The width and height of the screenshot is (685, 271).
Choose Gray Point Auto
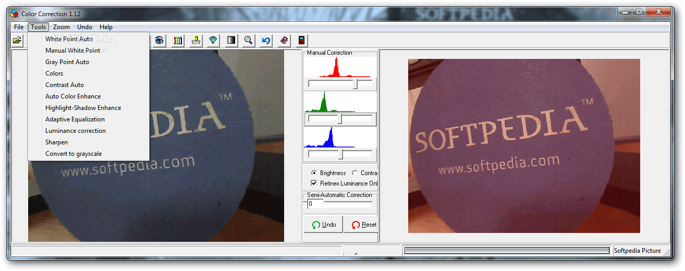tap(89, 62)
